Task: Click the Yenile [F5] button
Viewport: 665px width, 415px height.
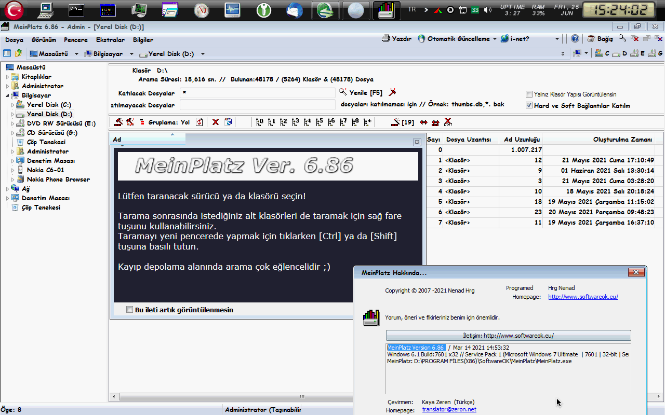Action: (361, 93)
